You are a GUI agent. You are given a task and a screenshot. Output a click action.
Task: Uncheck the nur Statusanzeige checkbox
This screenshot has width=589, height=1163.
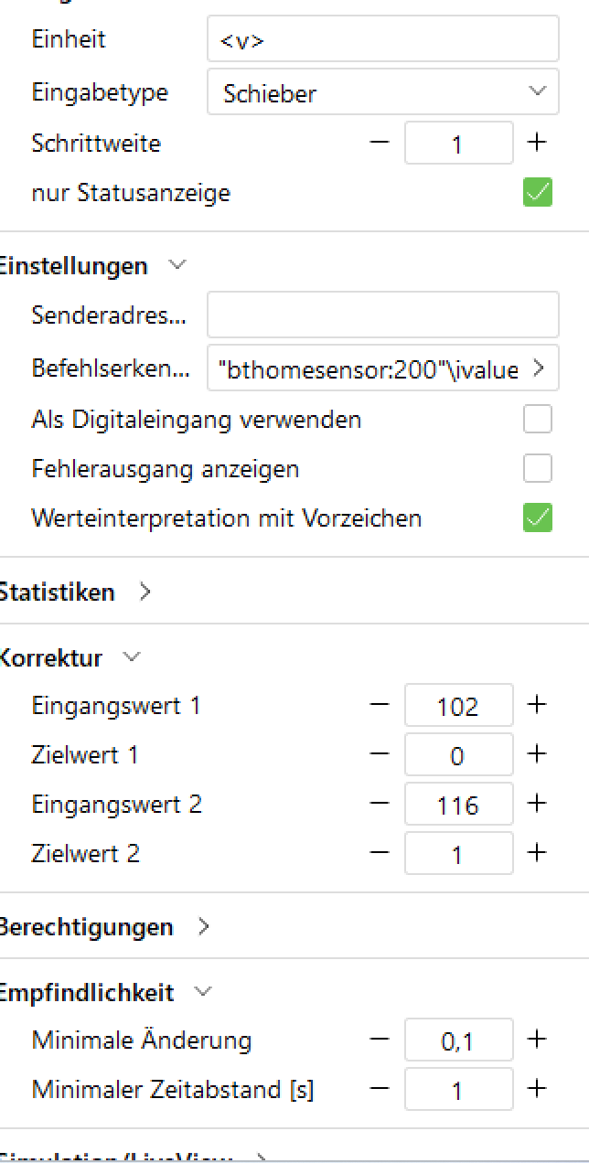click(x=537, y=193)
